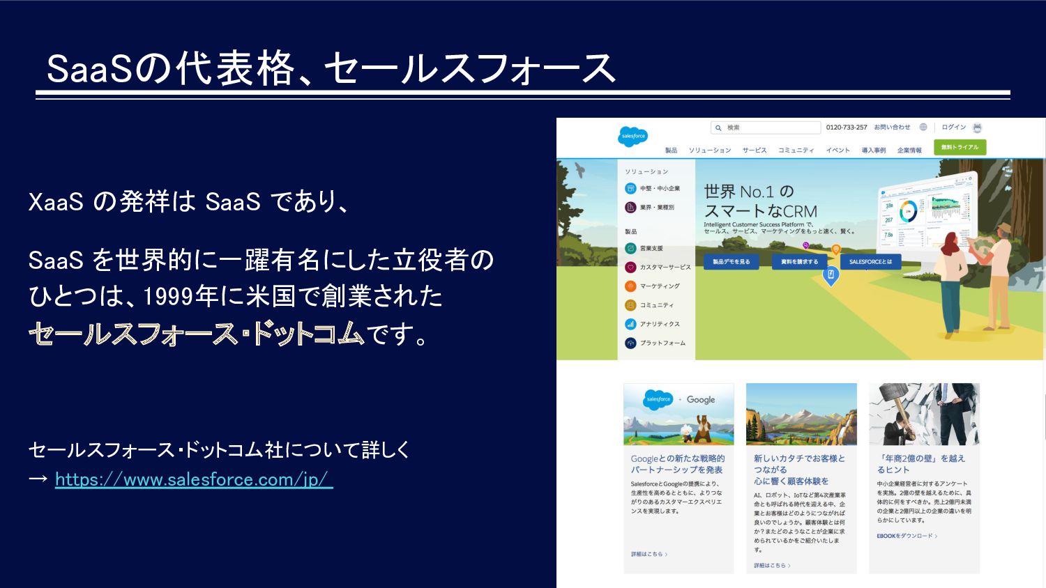Screen dimensions: 1046x588
Task: Click the コミュニティ text in the left sidebar
Action: point(657,305)
